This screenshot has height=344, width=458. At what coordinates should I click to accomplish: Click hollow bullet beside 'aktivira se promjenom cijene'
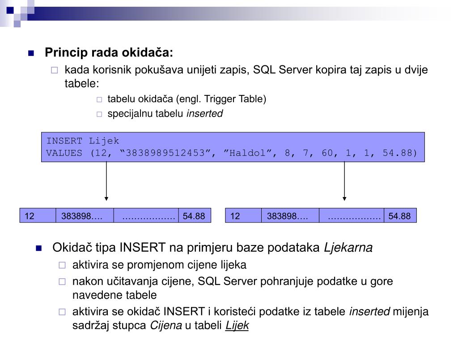[62, 265]
